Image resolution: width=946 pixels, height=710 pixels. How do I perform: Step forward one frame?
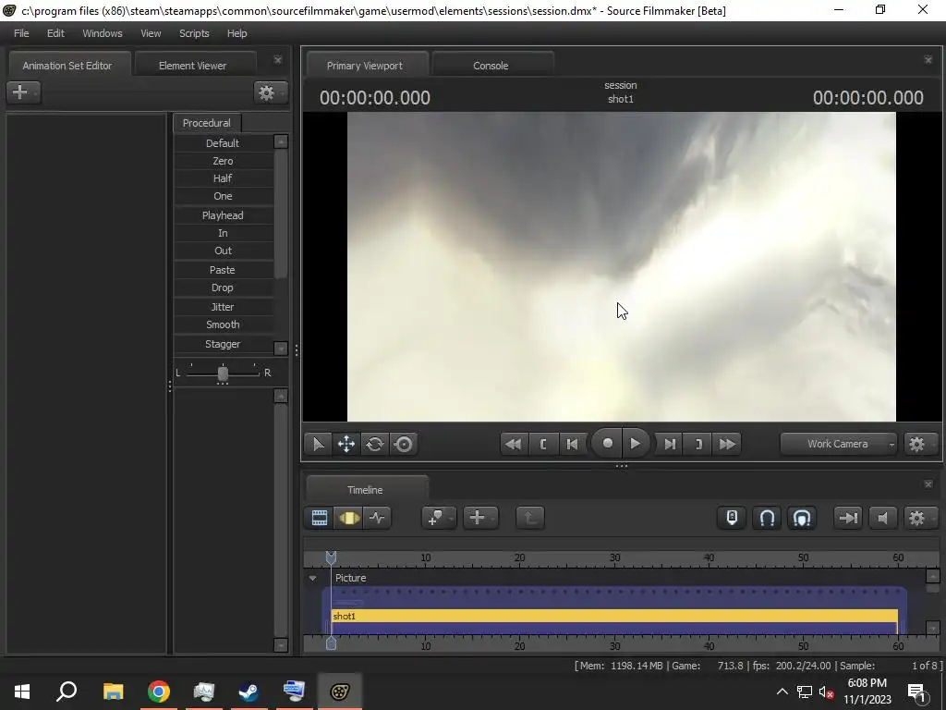(x=670, y=445)
